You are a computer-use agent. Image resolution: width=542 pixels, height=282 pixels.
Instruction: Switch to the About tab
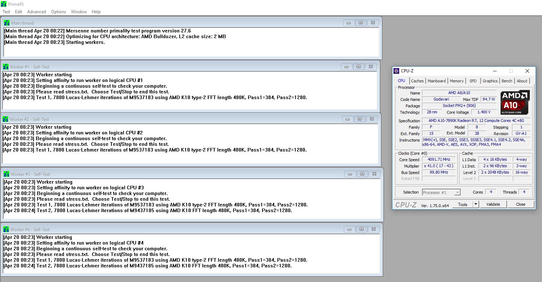[x=522, y=81]
